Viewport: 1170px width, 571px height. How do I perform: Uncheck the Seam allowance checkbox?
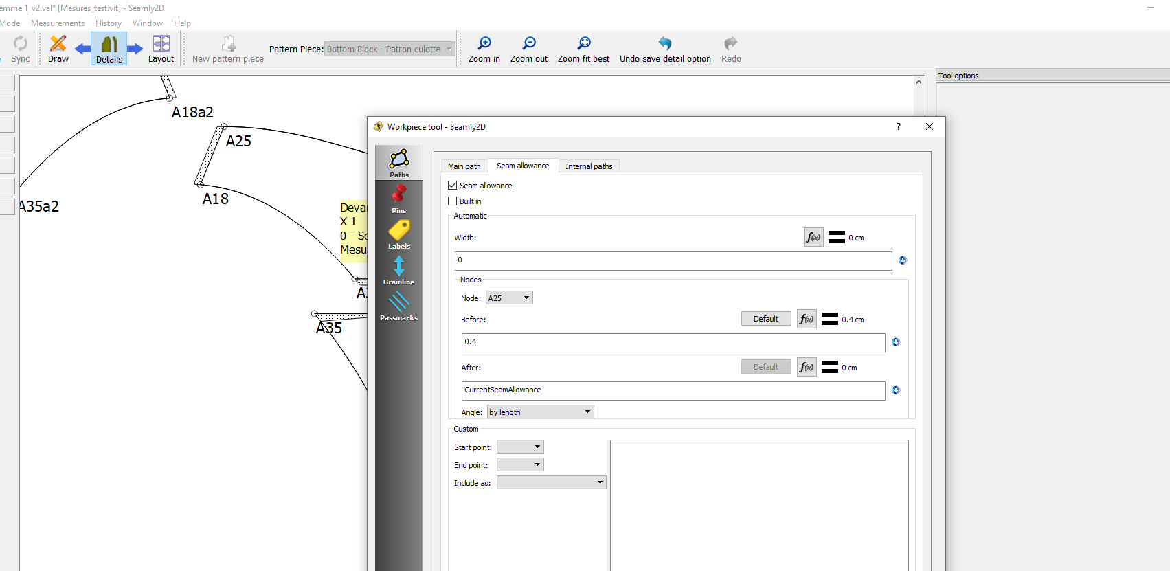point(453,186)
